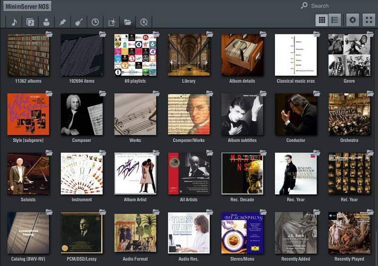Toggle the exit fullscreen arrows button
378x266 pixels.
tap(369, 20)
